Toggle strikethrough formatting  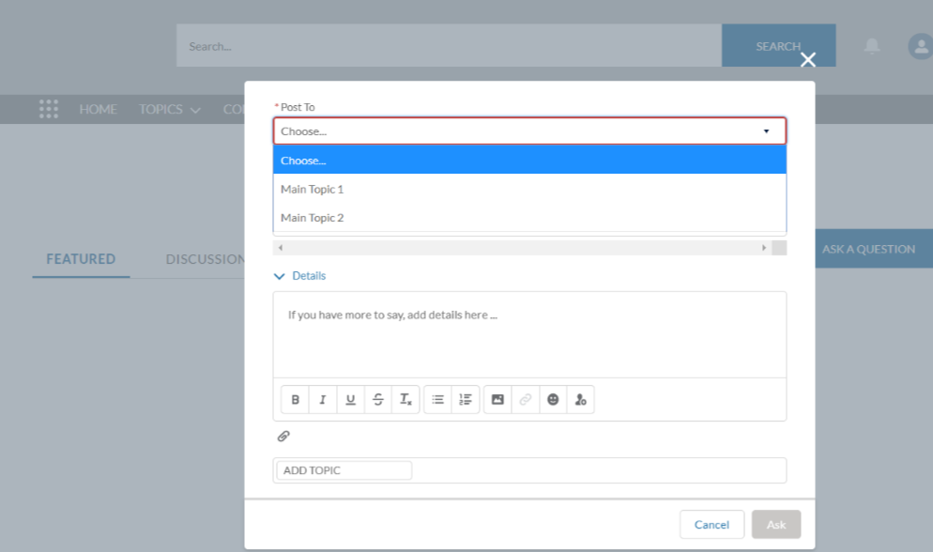point(378,400)
